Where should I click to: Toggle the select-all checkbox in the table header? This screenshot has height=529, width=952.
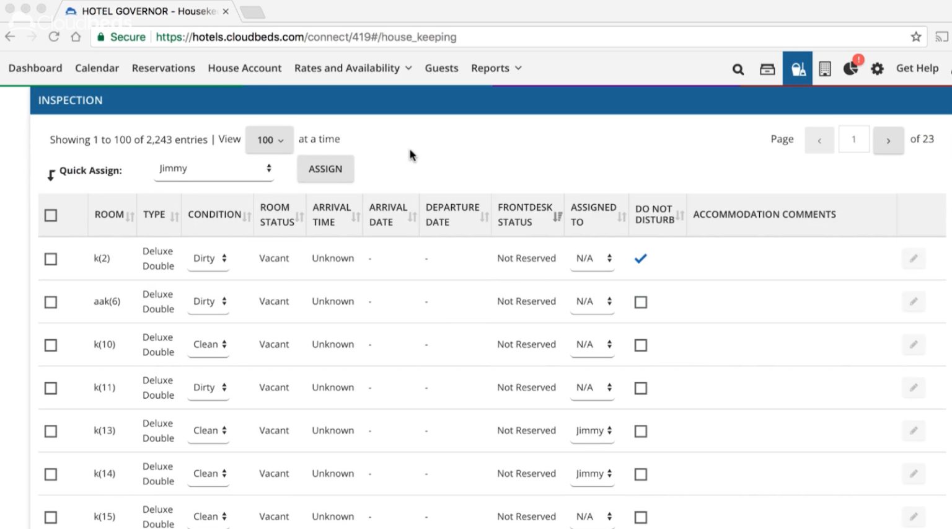click(x=51, y=215)
